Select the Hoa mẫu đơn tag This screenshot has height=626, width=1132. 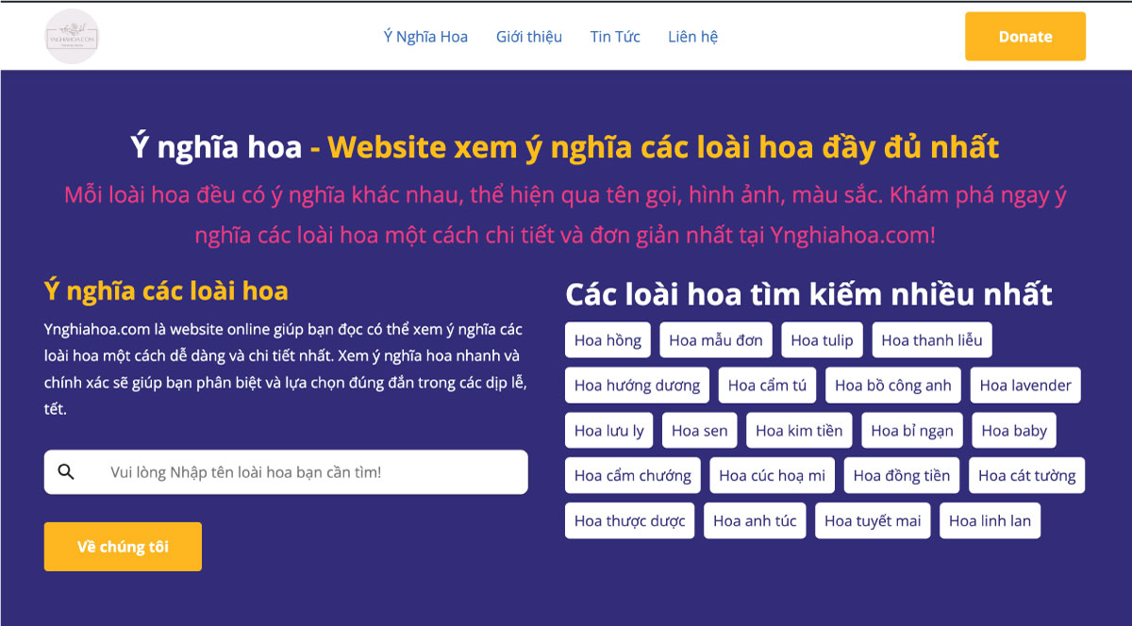pyautogui.click(x=716, y=340)
